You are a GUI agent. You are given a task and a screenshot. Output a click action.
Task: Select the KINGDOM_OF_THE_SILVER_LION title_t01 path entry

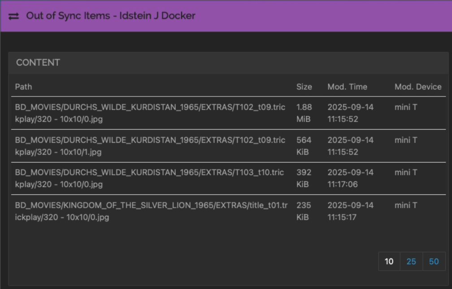[151, 211]
